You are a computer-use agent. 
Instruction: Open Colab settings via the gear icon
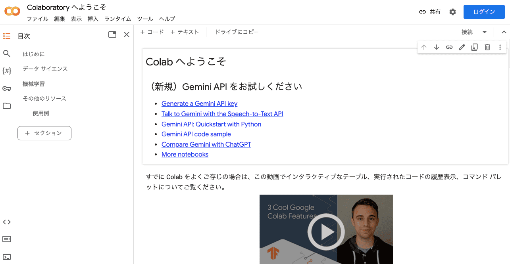point(452,11)
